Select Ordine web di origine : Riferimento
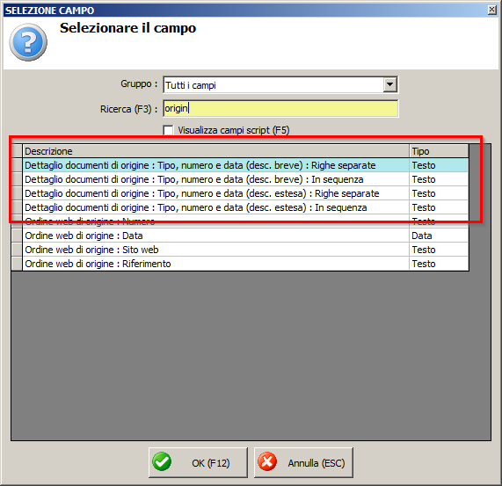 [245, 264]
